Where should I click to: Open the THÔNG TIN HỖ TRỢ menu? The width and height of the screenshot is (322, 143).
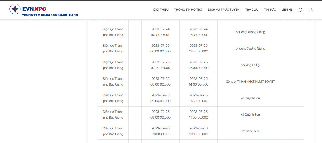(x=188, y=10)
